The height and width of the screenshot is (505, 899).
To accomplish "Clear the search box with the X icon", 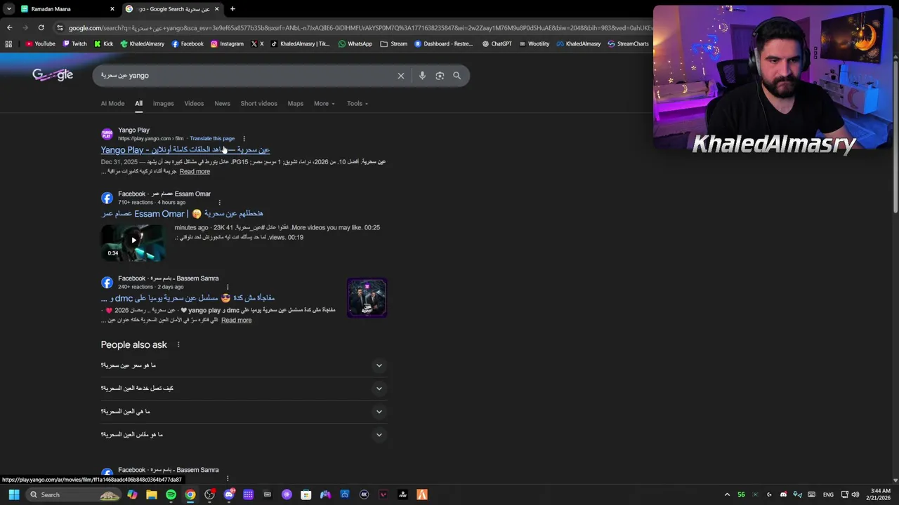I will [401, 76].
